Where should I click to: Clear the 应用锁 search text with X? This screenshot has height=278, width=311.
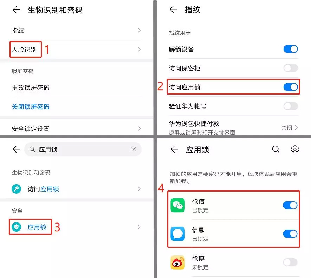tap(134, 149)
